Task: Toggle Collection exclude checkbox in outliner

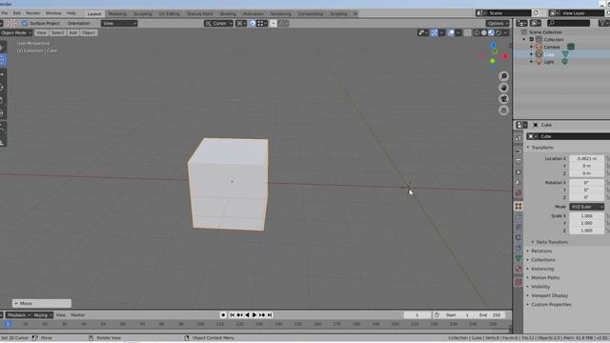Action: click(532, 39)
